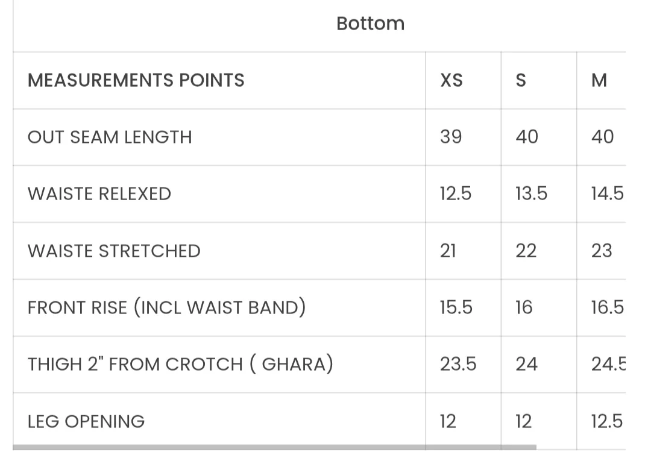Click S thigh value 24
Image resolution: width=648 pixels, height=452 pixels.
point(526,364)
